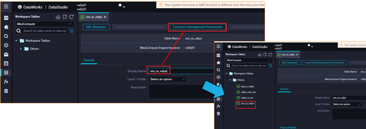366x129 pixels.
Task: Open clock history icon in left screenshot sidebar
Action: (6, 45)
